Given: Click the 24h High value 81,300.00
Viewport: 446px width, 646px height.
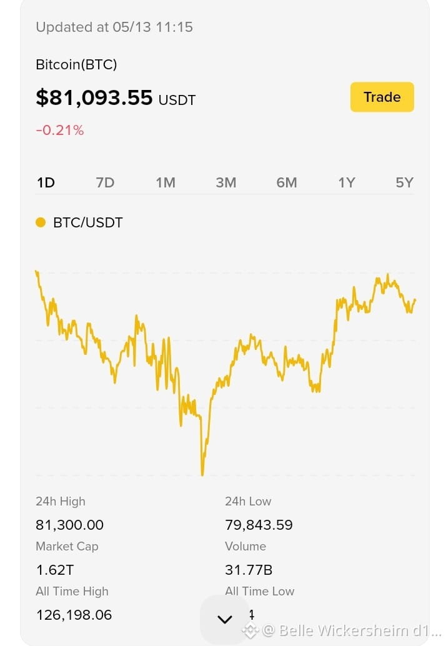Looking at the screenshot, I should pos(69,525).
